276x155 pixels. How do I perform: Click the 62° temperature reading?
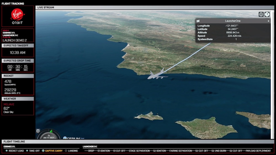(x=6, y=108)
